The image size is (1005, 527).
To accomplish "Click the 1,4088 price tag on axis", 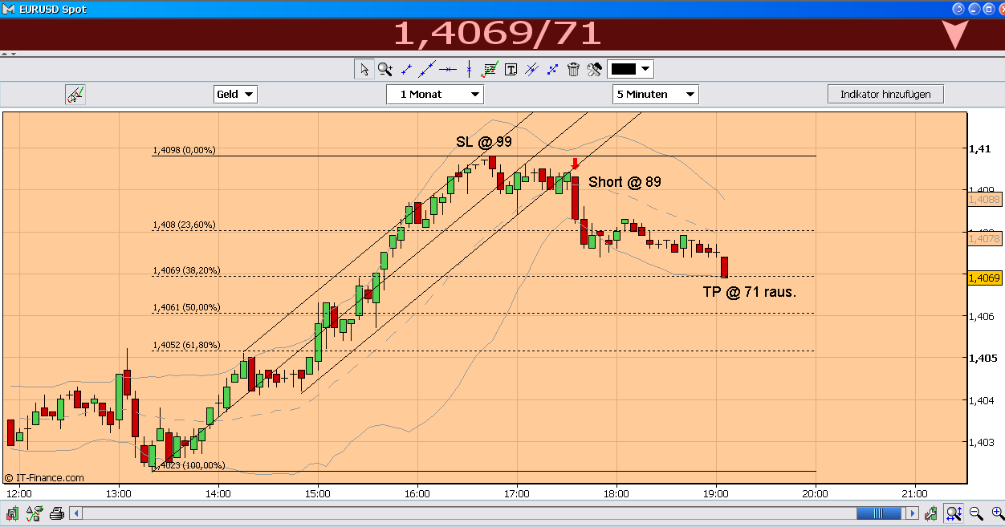I will [983, 199].
